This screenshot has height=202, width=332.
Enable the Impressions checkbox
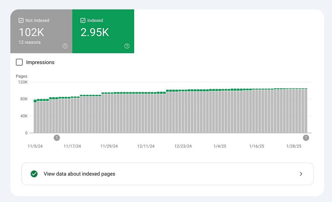(20, 62)
